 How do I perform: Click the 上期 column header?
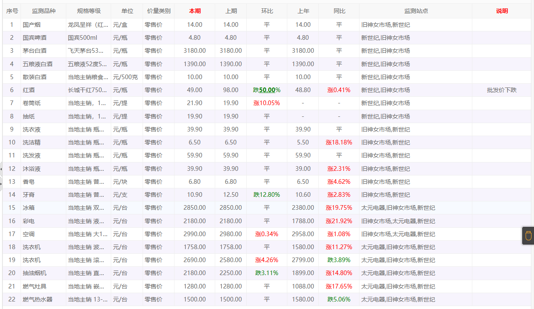231,11
